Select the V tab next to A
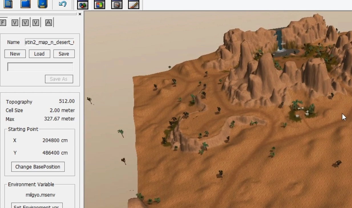The height and width of the screenshot is (208, 352). [x=36, y=23]
